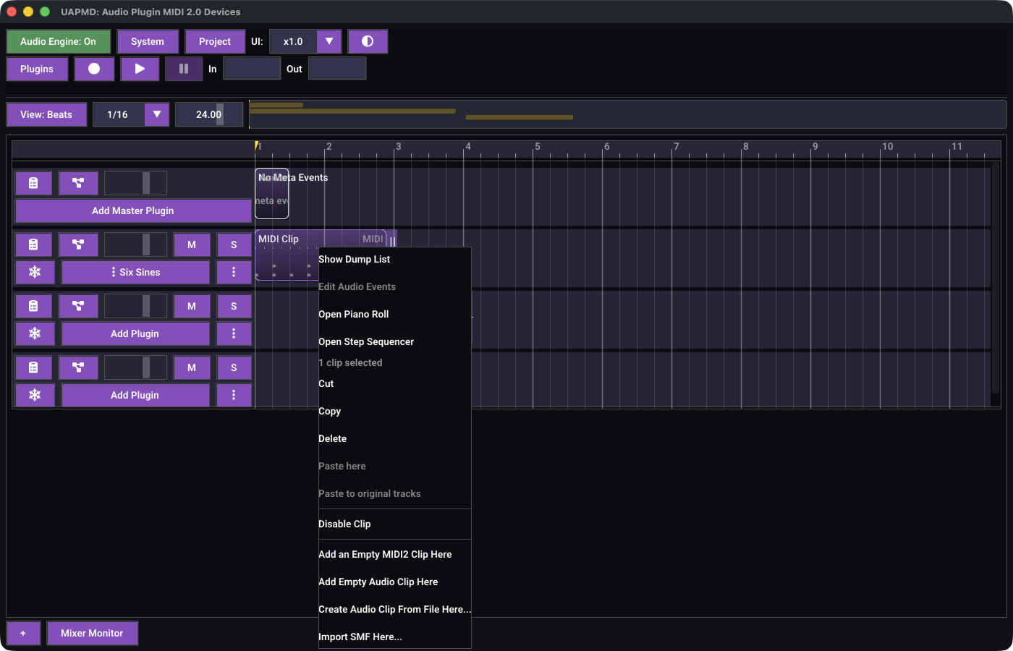Click the routing graph icon on the Six Sines track
The height and width of the screenshot is (651, 1013).
(x=78, y=244)
